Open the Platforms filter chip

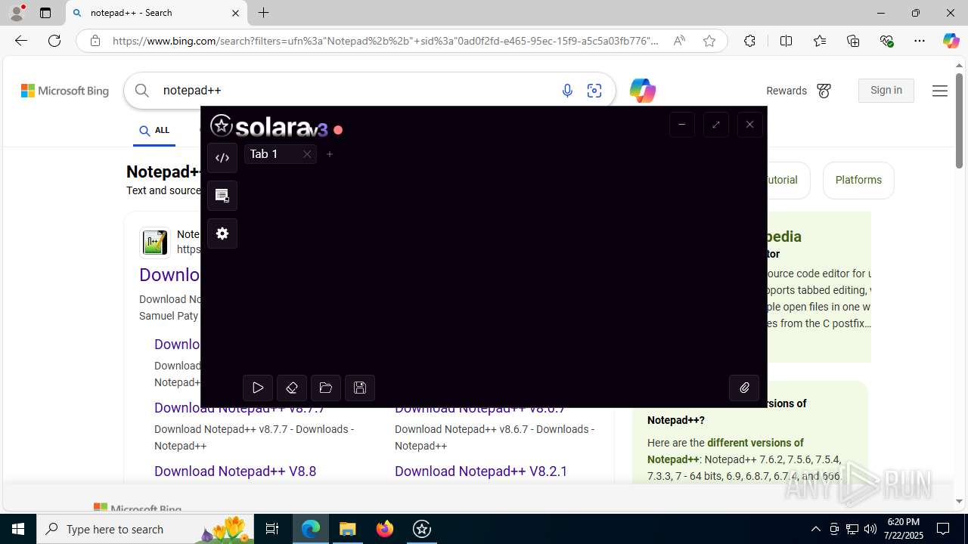point(858,180)
